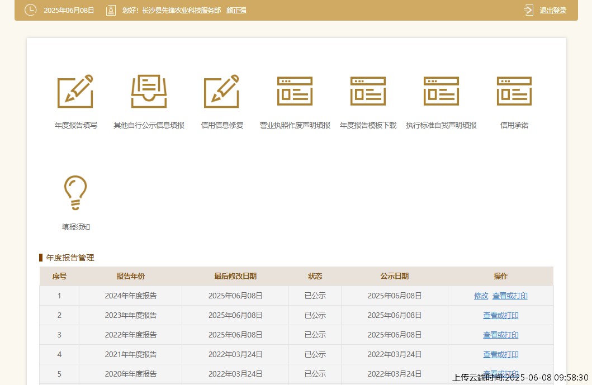This screenshot has height=385, width=592.
Task: Open the 年度报告填写 pencil icon
Action: pyautogui.click(x=75, y=91)
